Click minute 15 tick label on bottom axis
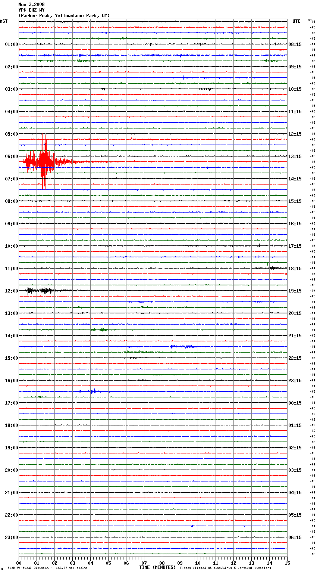317x573 pixels. 287,563
